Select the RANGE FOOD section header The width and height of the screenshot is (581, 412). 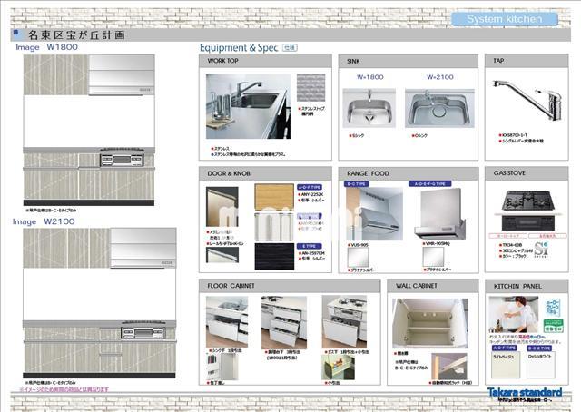click(409, 173)
